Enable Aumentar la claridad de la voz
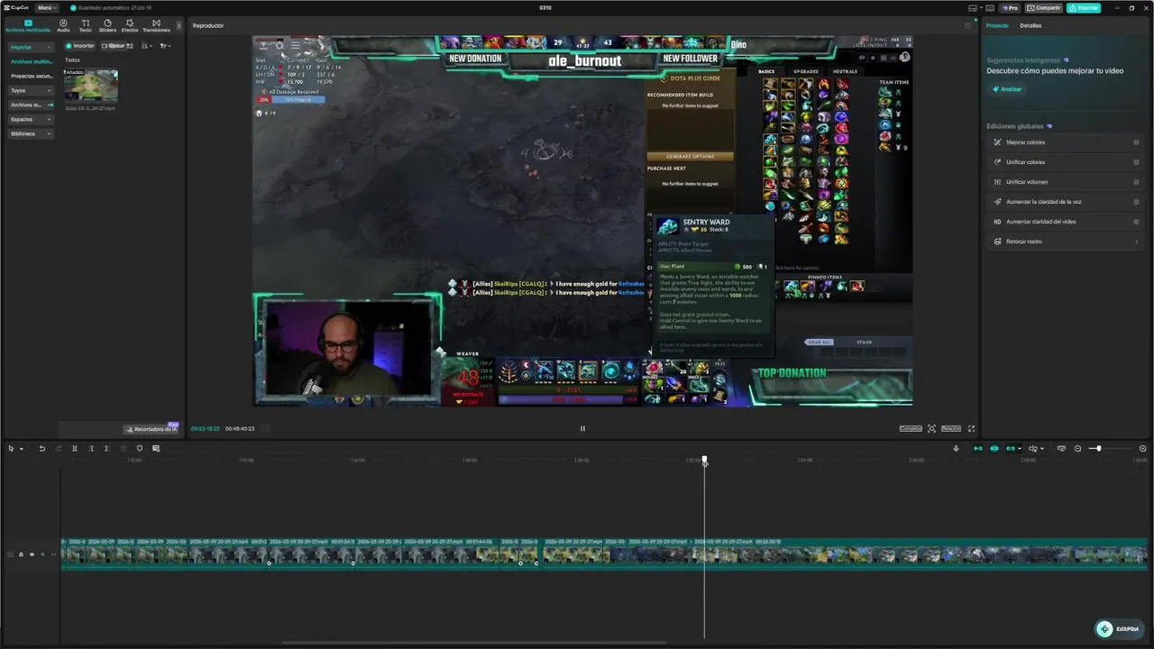Image resolution: width=1154 pixels, height=649 pixels. tap(1136, 202)
